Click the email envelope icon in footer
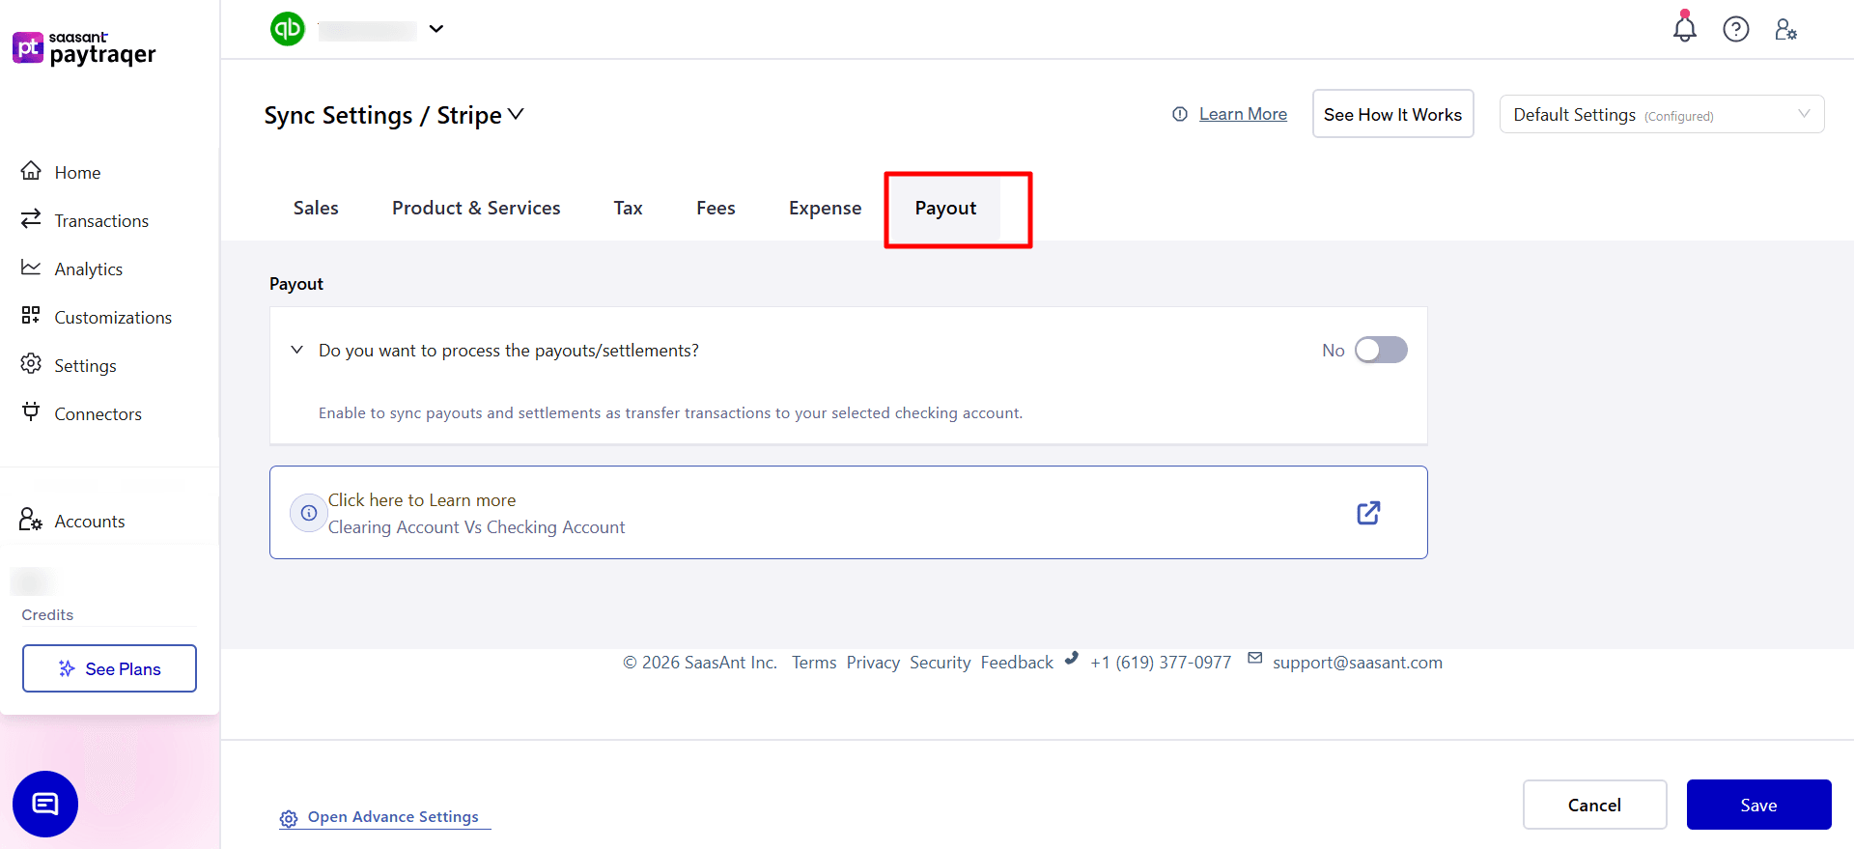The height and width of the screenshot is (849, 1854). [x=1255, y=658]
